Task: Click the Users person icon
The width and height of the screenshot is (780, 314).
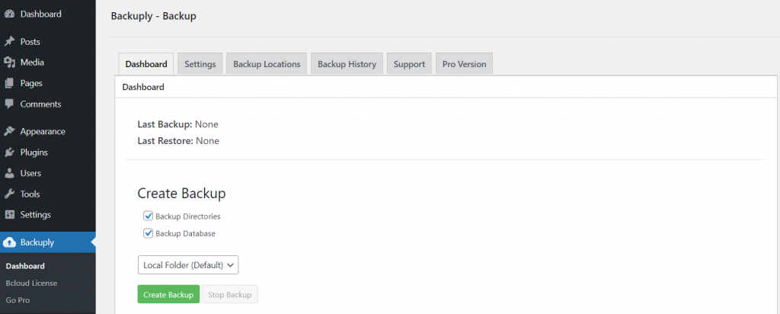Action: 9,174
